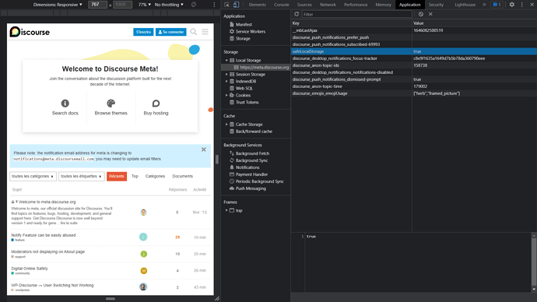Click the preview pane vertical scrollbar

pos(534,262)
